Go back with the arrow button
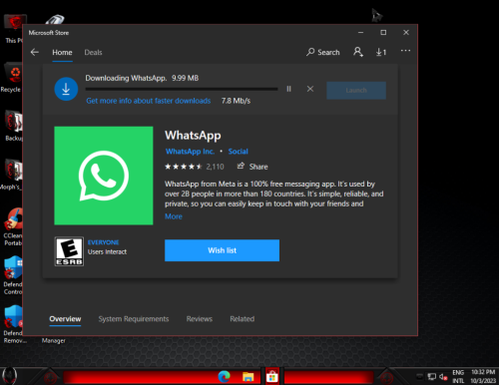The height and width of the screenshot is (385, 499). coord(35,52)
